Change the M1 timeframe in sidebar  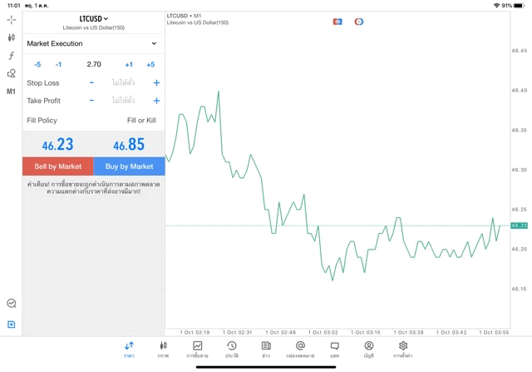click(11, 92)
